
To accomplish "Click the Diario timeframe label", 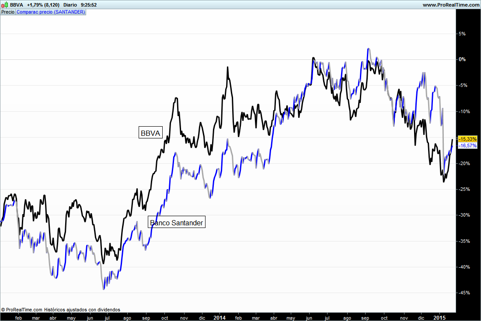I will pyautogui.click(x=70, y=5).
